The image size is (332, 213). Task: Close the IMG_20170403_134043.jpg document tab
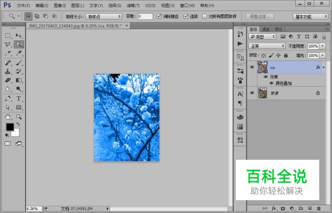(127, 26)
